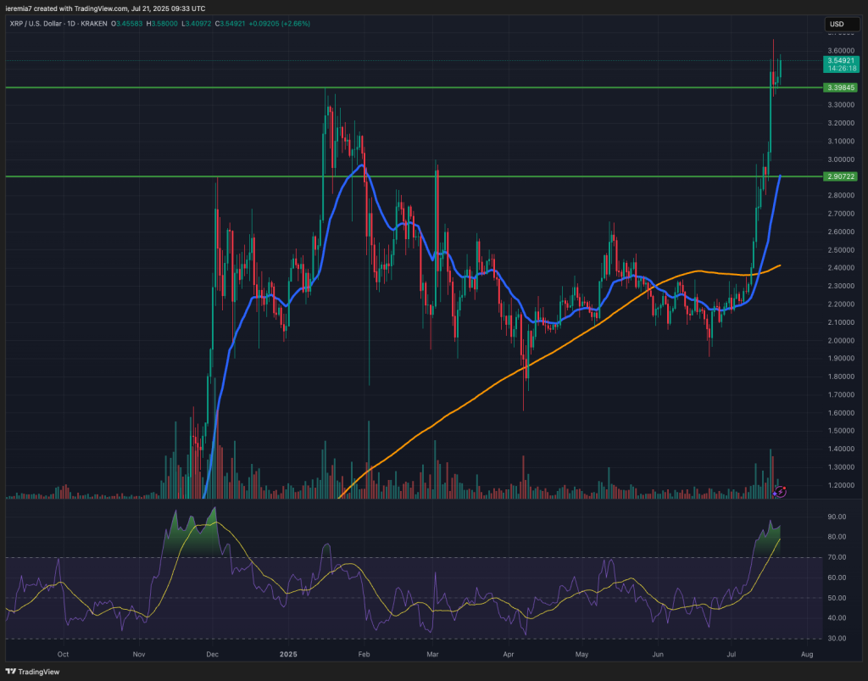This screenshot has width=868, height=681.
Task: Click the RSI 30.00 axis label
Action: (837, 639)
